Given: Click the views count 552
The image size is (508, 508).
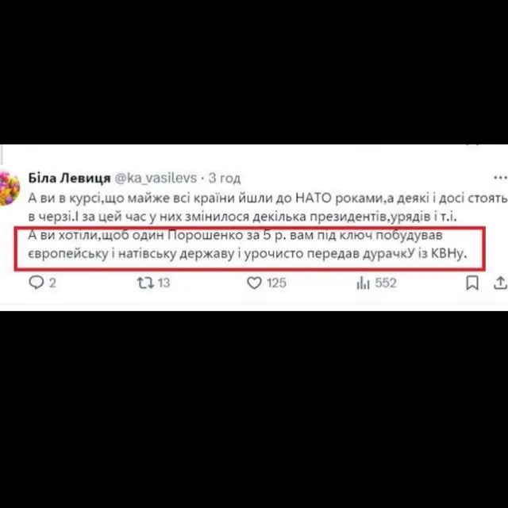Looking at the screenshot, I should click(x=386, y=283).
